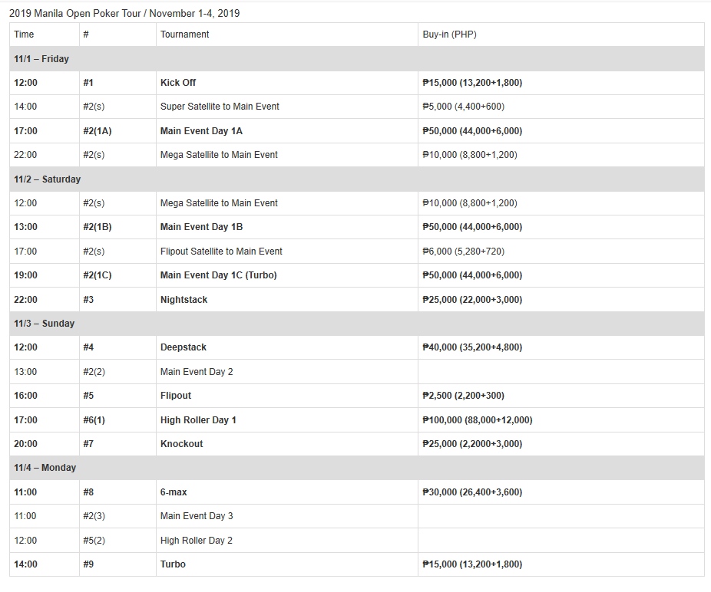711x592 pixels.
Task: Select the '16:00' time cell
Action: pos(45,396)
